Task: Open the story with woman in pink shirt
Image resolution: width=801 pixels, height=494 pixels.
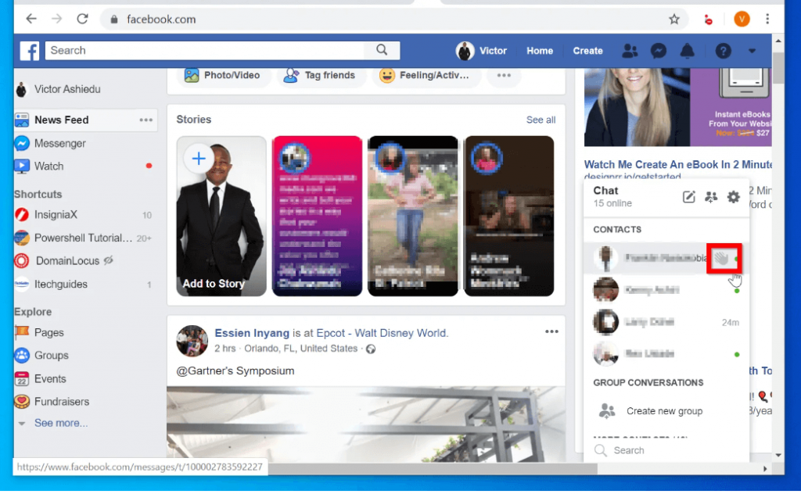Action: click(x=413, y=216)
